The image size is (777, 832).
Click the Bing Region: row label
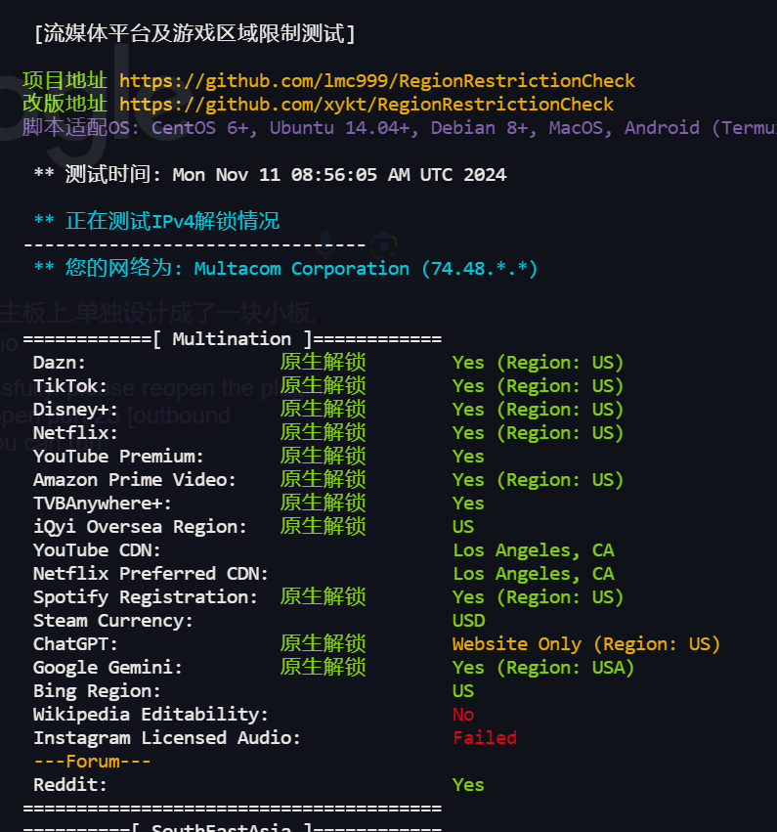(97, 691)
